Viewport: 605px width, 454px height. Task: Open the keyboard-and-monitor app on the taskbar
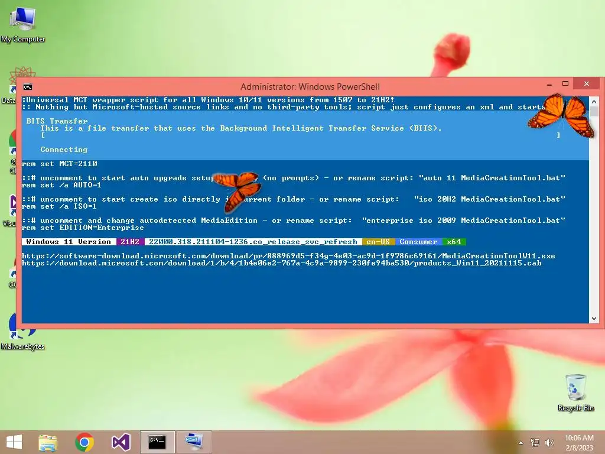[x=194, y=442]
